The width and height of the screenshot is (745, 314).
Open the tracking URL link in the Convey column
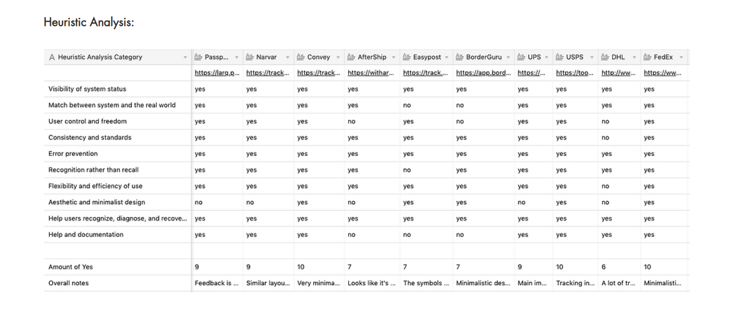click(319, 73)
